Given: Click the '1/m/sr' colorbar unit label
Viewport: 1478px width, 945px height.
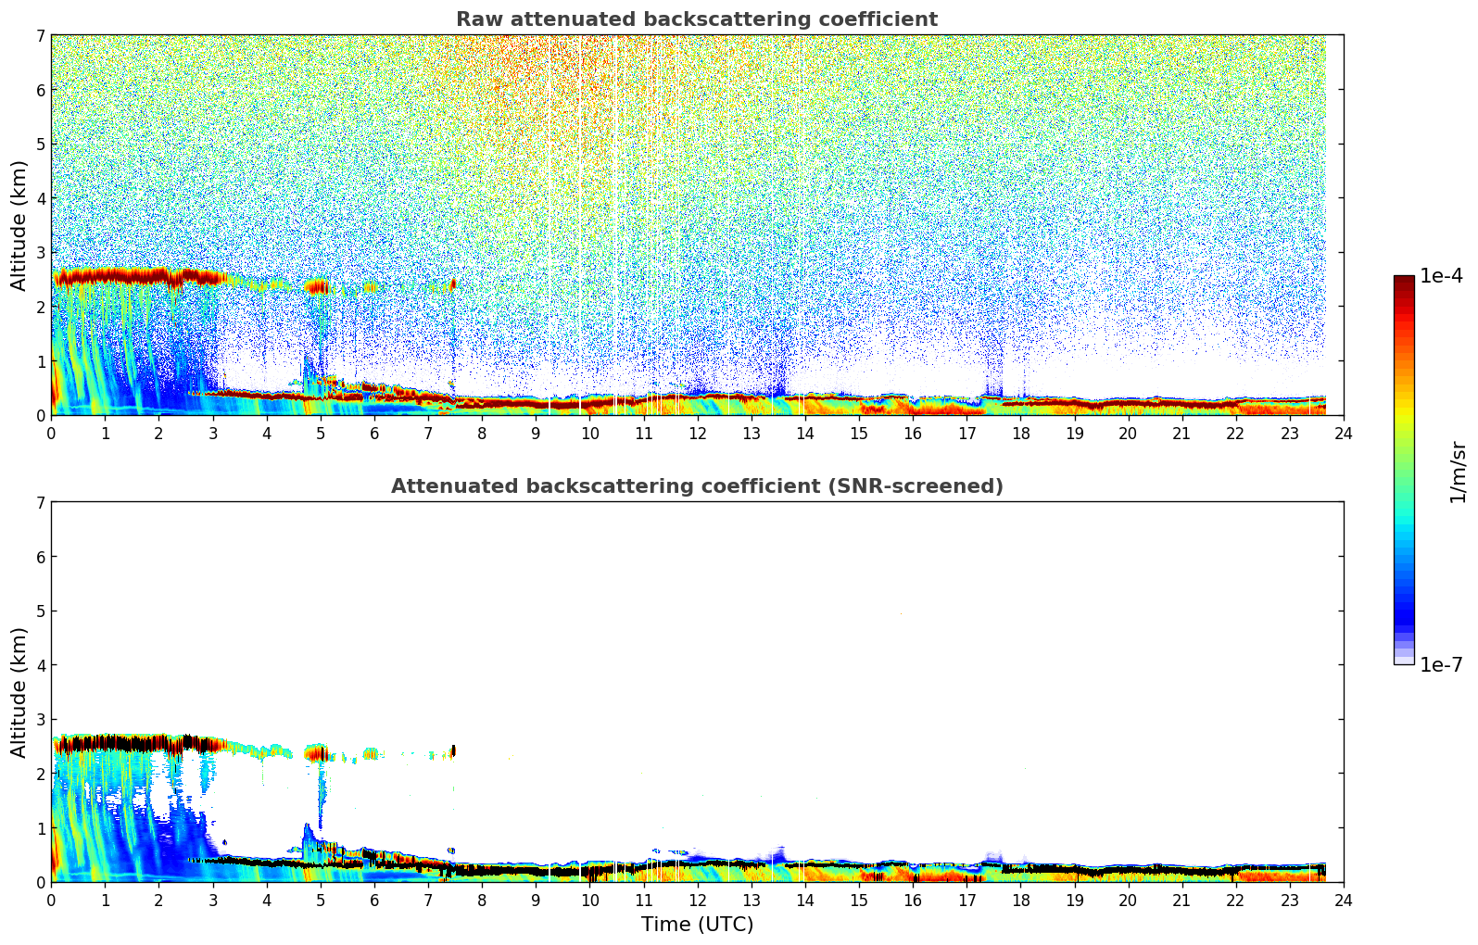Looking at the screenshot, I should (1457, 471).
